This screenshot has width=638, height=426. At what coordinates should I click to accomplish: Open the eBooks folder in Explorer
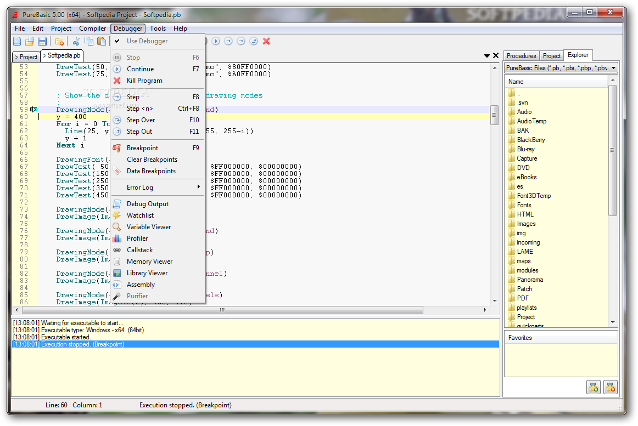tap(527, 177)
